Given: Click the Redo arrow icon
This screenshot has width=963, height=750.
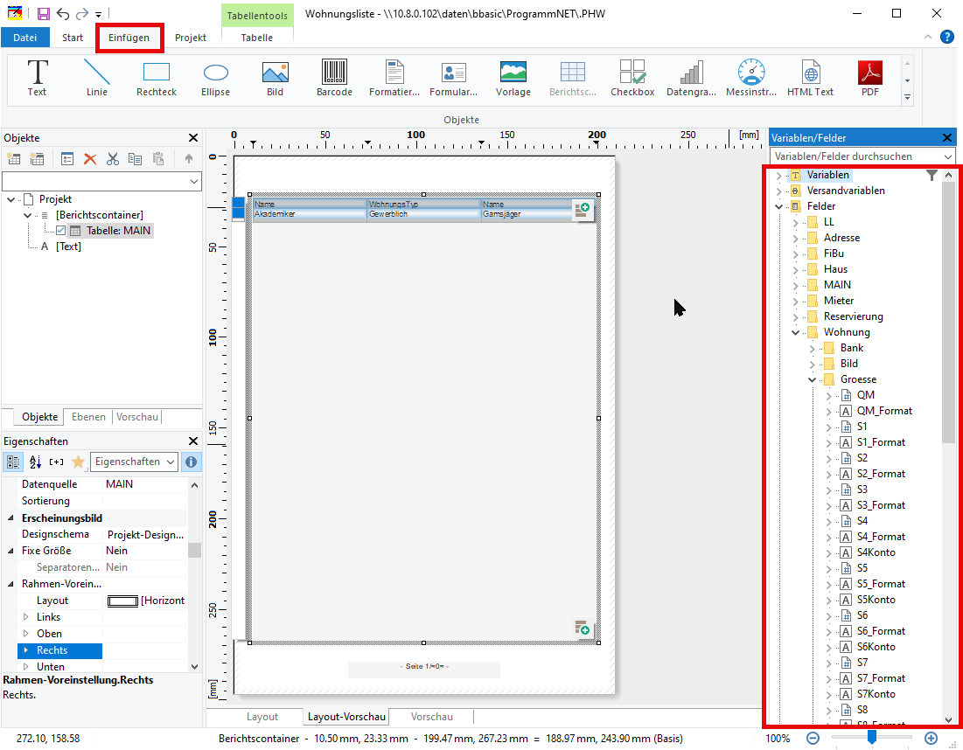Looking at the screenshot, I should 81,13.
